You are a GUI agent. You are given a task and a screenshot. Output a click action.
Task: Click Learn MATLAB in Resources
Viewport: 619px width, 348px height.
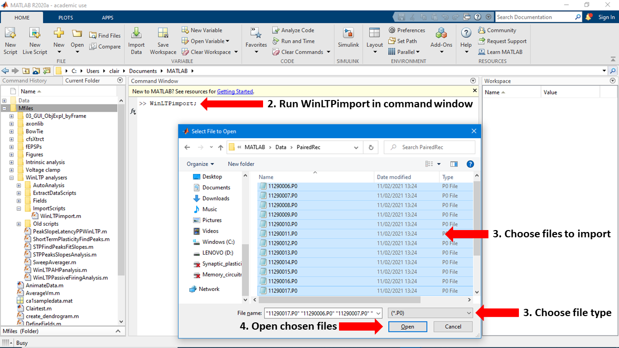500,52
